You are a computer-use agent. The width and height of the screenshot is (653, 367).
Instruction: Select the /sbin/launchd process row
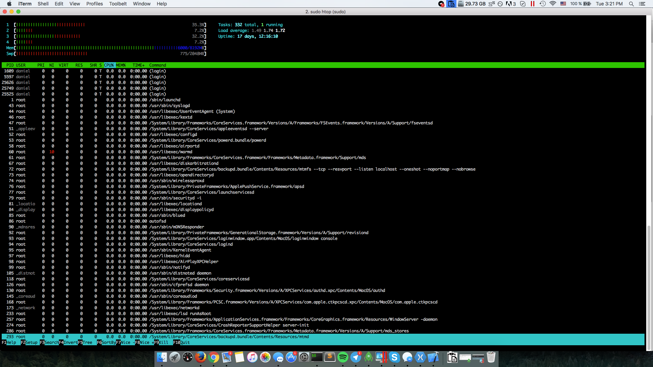point(323,100)
